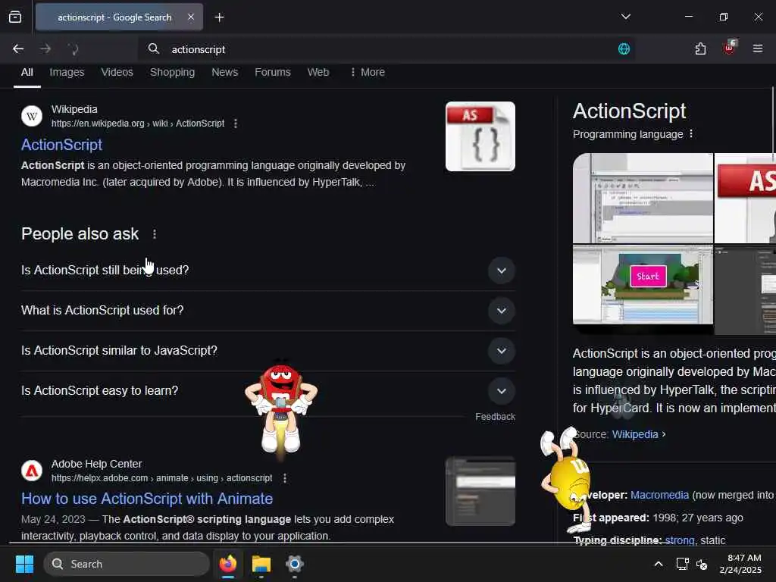Screen dimensions: 776x582
Task: Show hidden system tray icons
Action: coord(659,564)
